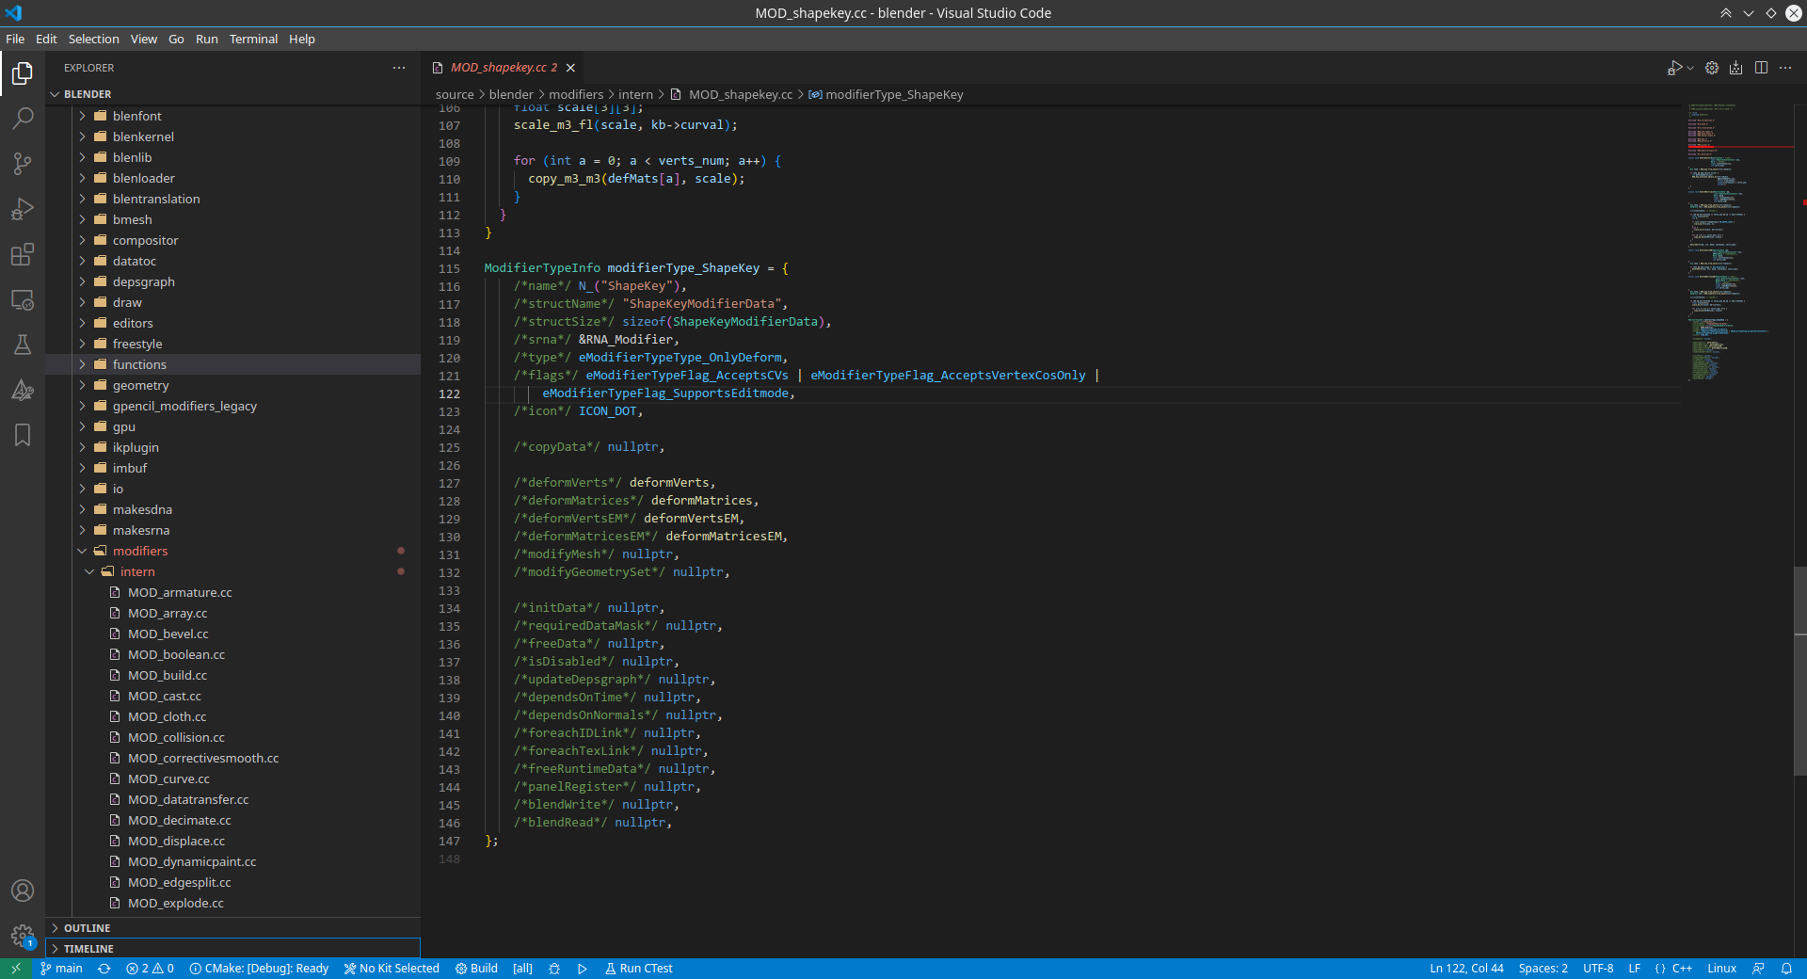Expand the blenfont folder
The width and height of the screenshot is (1807, 979).
coord(137,116)
